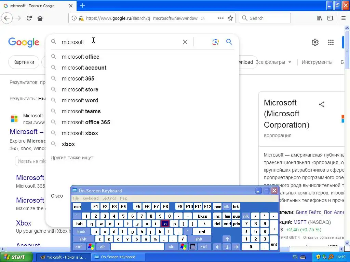This screenshot has width=350, height=262.
Task: Click the up arrow key on keyboard
Action: (x=227, y=239)
